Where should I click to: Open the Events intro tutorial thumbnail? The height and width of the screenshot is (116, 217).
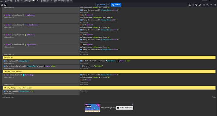click(92, 108)
